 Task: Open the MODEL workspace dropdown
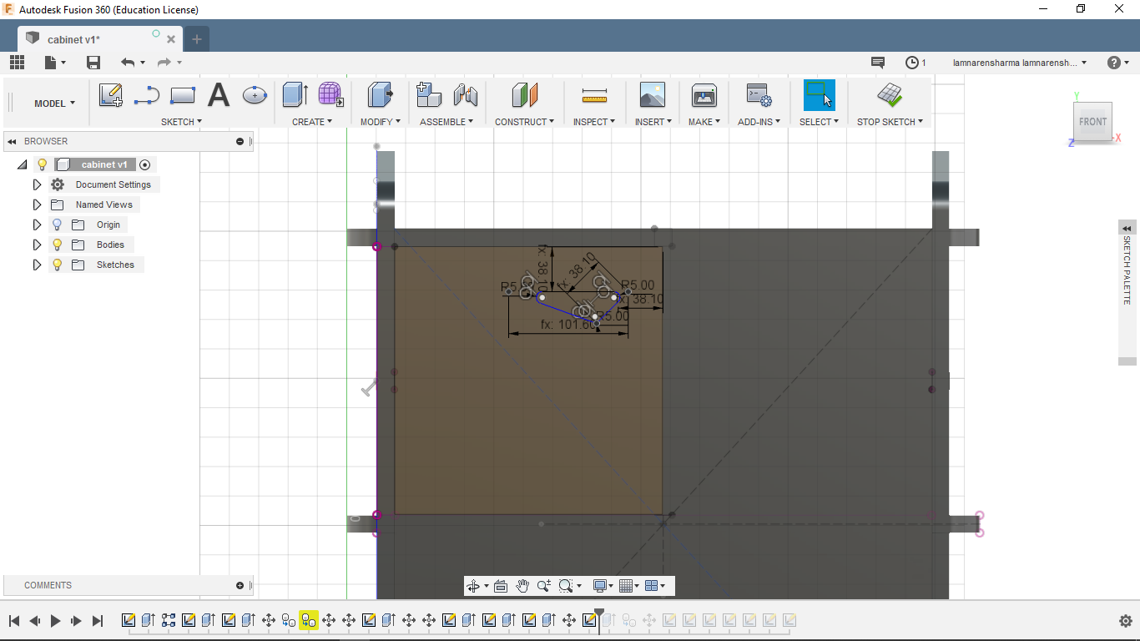pos(54,103)
